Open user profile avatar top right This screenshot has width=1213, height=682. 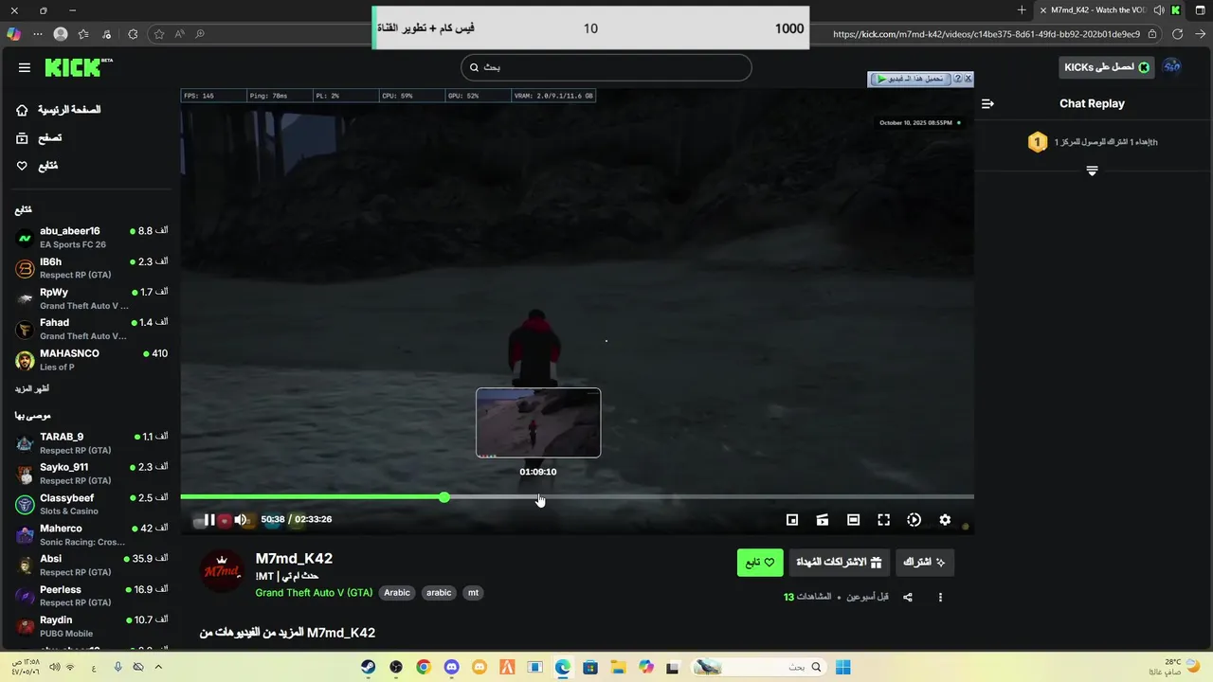(1172, 66)
